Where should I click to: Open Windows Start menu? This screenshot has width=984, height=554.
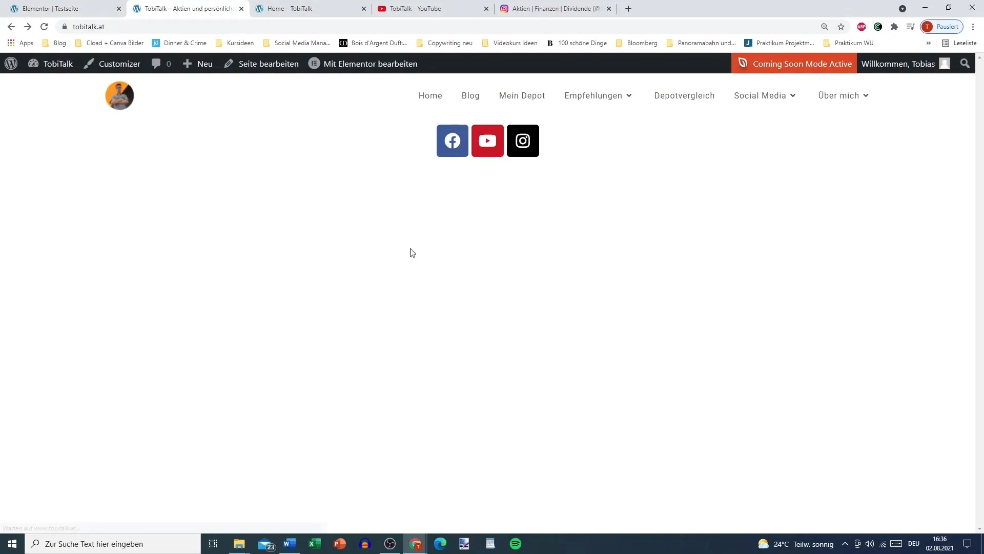[x=12, y=544]
